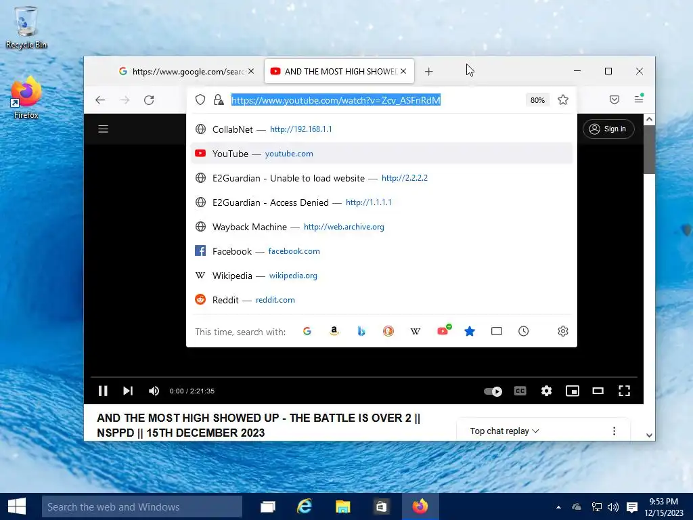
Task: Pick the Wayback Machine suggestion
Action: tap(382, 226)
